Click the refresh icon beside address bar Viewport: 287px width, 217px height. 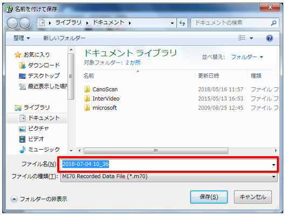point(182,23)
